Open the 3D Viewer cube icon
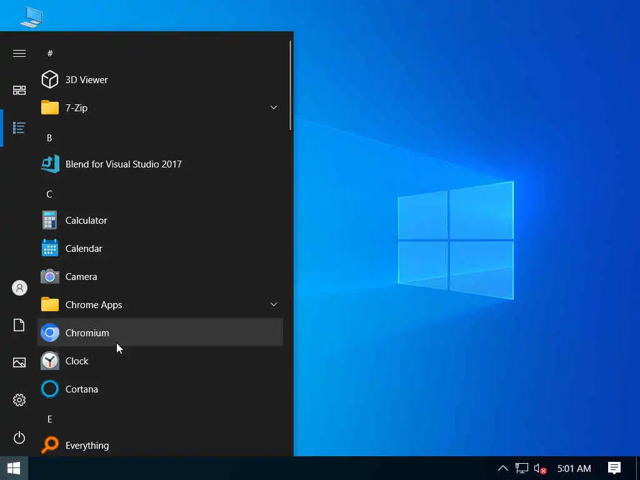The height and width of the screenshot is (480, 640). (50, 79)
